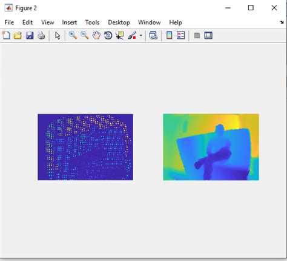This screenshot has height=261, width=287.
Task: Click the New Figure icon
Action: click(6, 35)
